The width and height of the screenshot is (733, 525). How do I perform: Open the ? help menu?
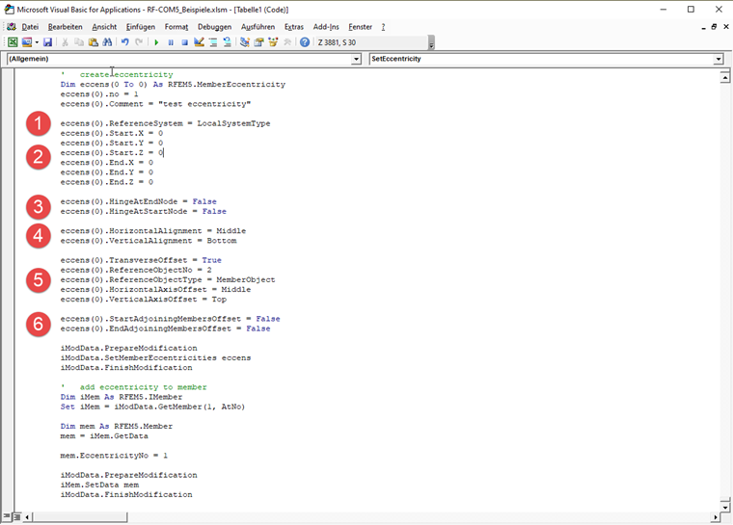pyautogui.click(x=383, y=27)
